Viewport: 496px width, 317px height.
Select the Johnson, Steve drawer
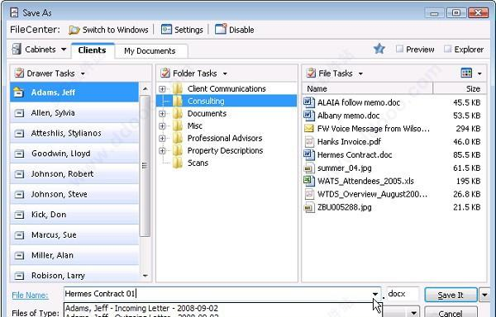click(x=74, y=194)
